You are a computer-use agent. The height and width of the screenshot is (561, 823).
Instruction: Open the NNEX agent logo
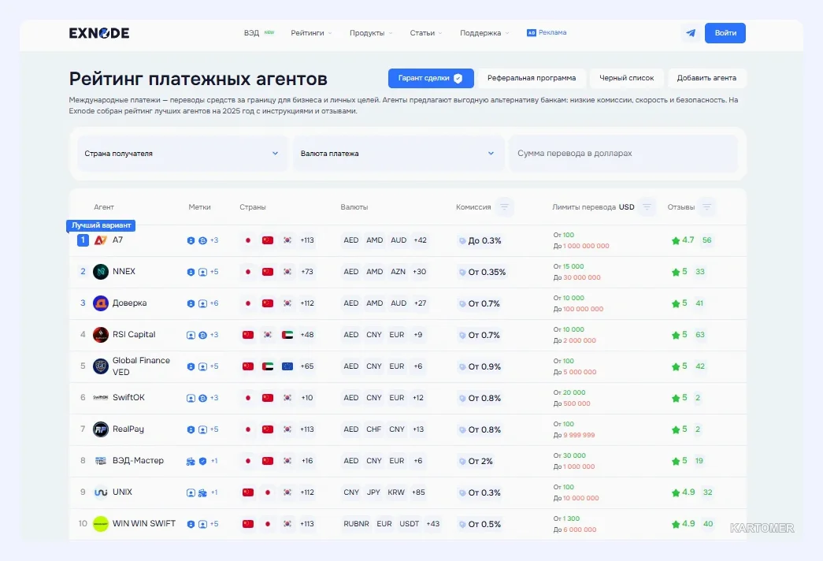pos(101,272)
